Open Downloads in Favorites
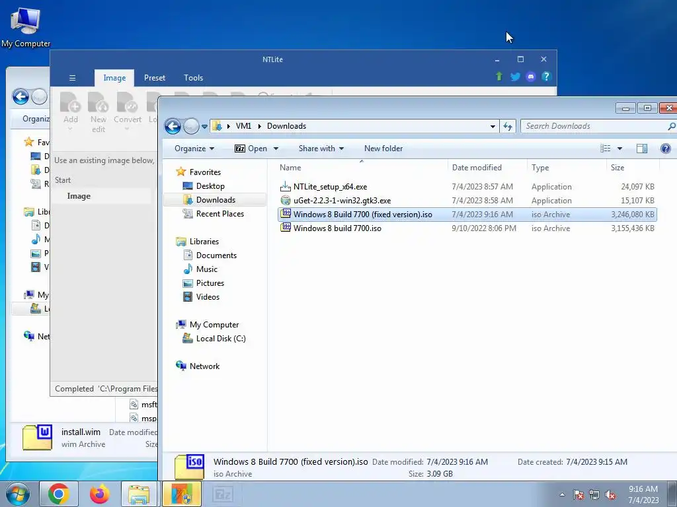Image resolution: width=677 pixels, height=507 pixels. 215,199
